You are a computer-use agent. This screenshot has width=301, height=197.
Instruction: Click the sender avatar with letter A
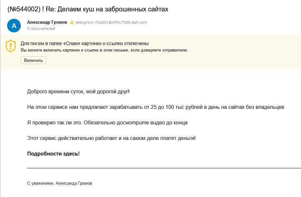pos(14,25)
